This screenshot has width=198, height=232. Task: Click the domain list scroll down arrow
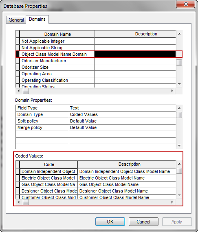179,84
